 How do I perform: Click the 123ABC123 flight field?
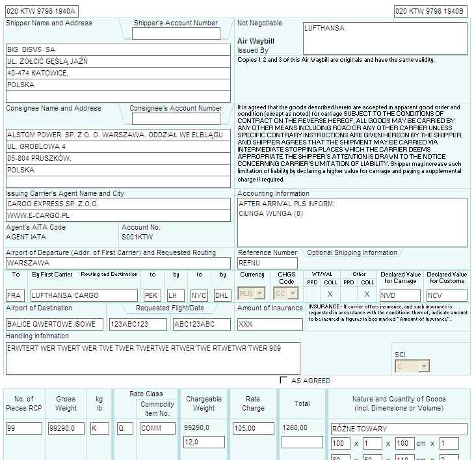pyautogui.click(x=138, y=324)
